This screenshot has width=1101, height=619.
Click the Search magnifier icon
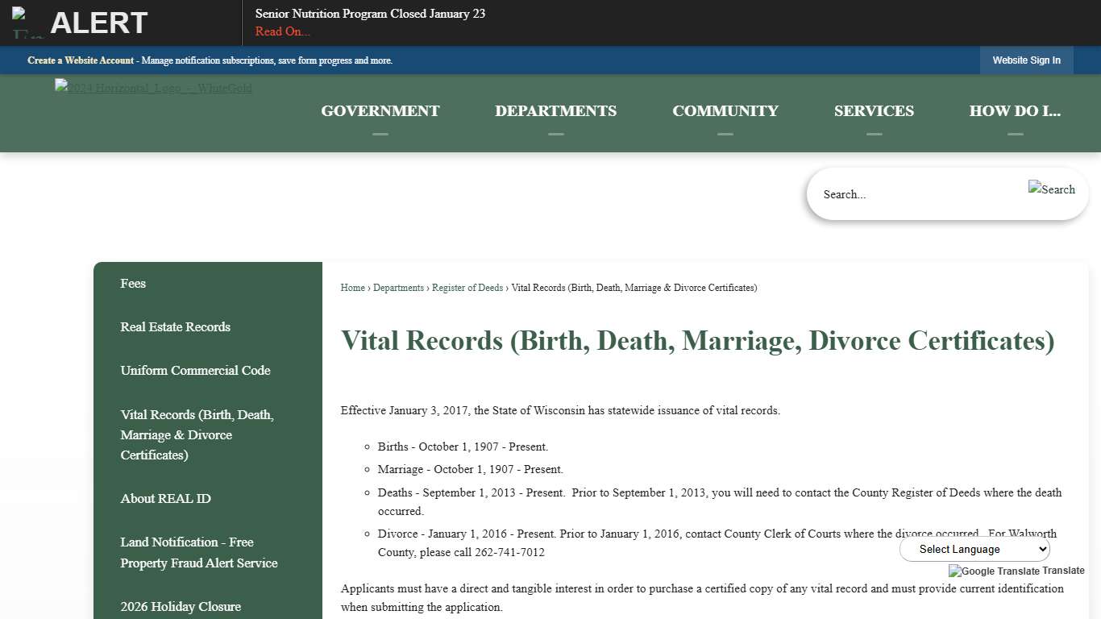[1051, 189]
